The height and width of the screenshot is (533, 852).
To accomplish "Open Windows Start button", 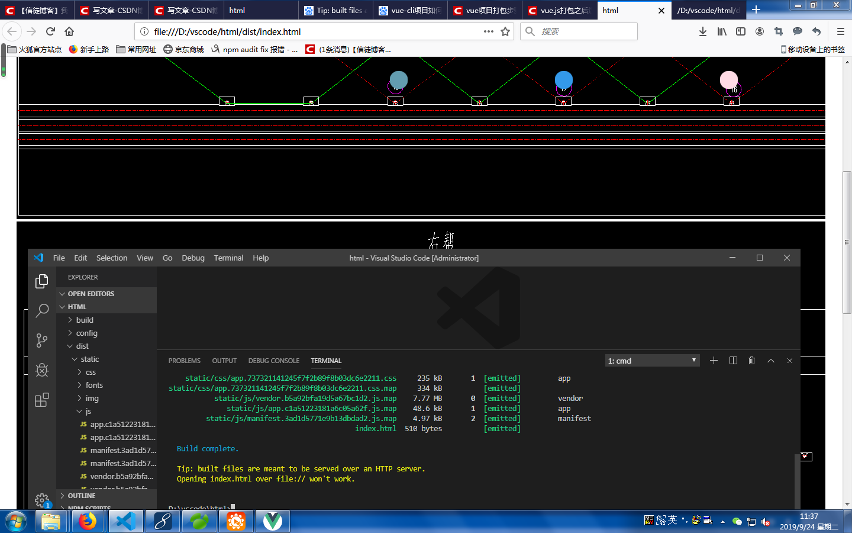I will coord(16,522).
